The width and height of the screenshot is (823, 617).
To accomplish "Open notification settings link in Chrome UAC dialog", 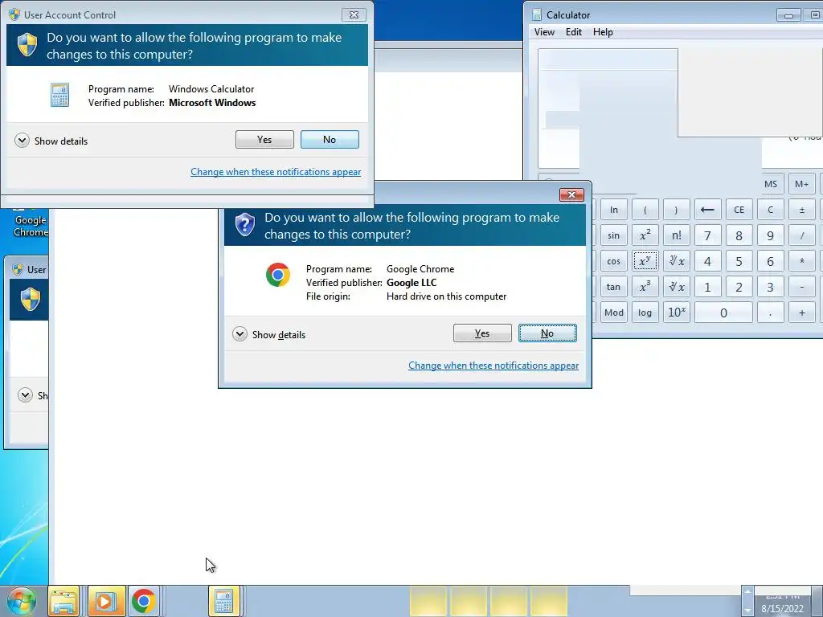I will (x=493, y=366).
